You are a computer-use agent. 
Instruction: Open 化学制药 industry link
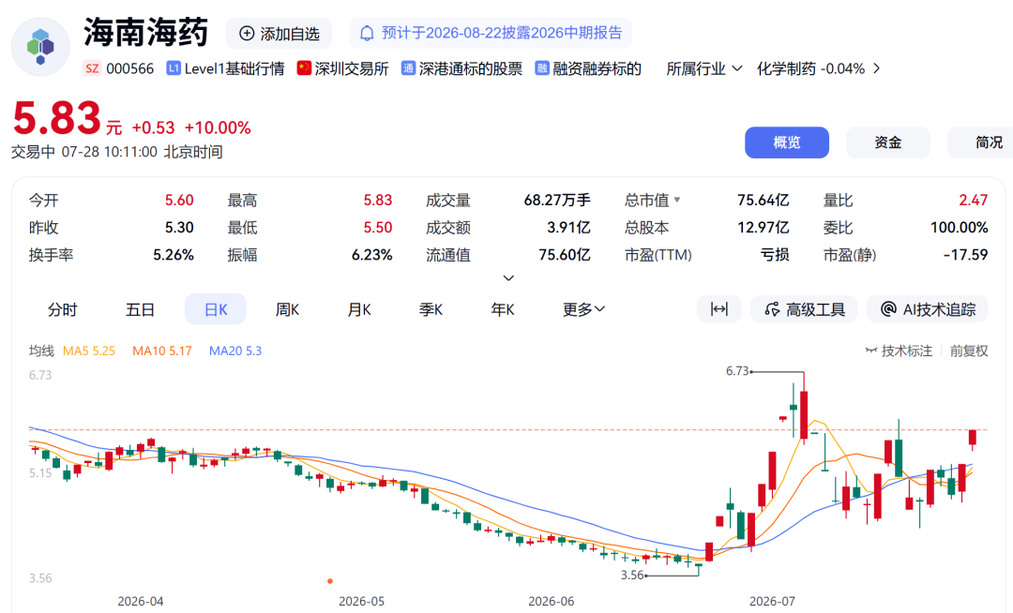click(818, 69)
